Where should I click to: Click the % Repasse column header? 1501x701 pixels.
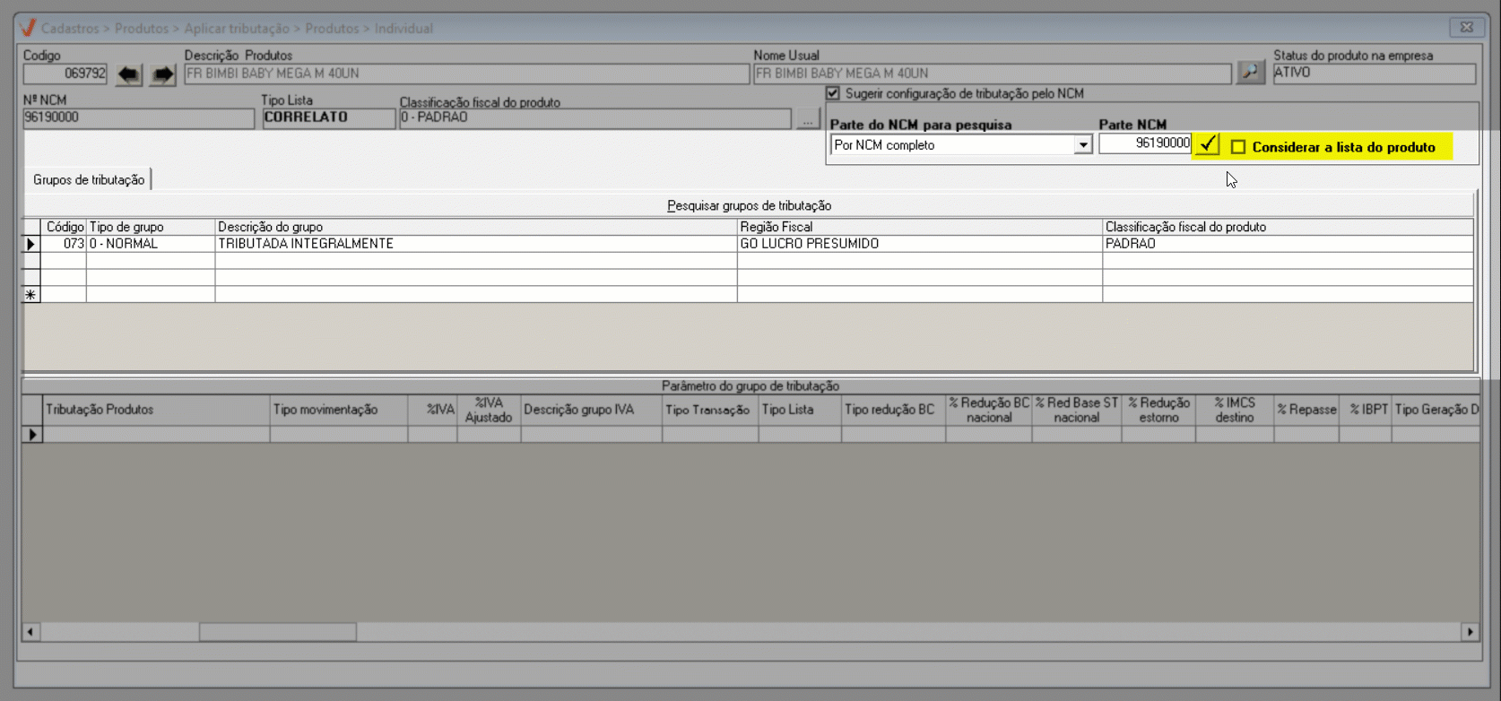[1306, 411]
